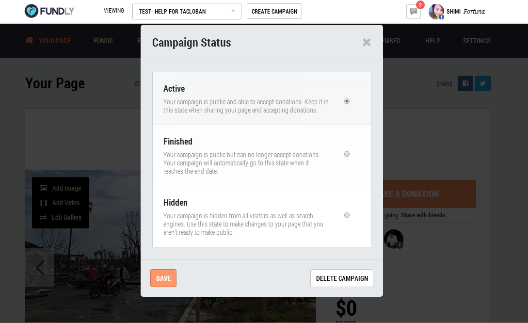
Task: Click the previous gallery image arrow
Action: coord(40,267)
